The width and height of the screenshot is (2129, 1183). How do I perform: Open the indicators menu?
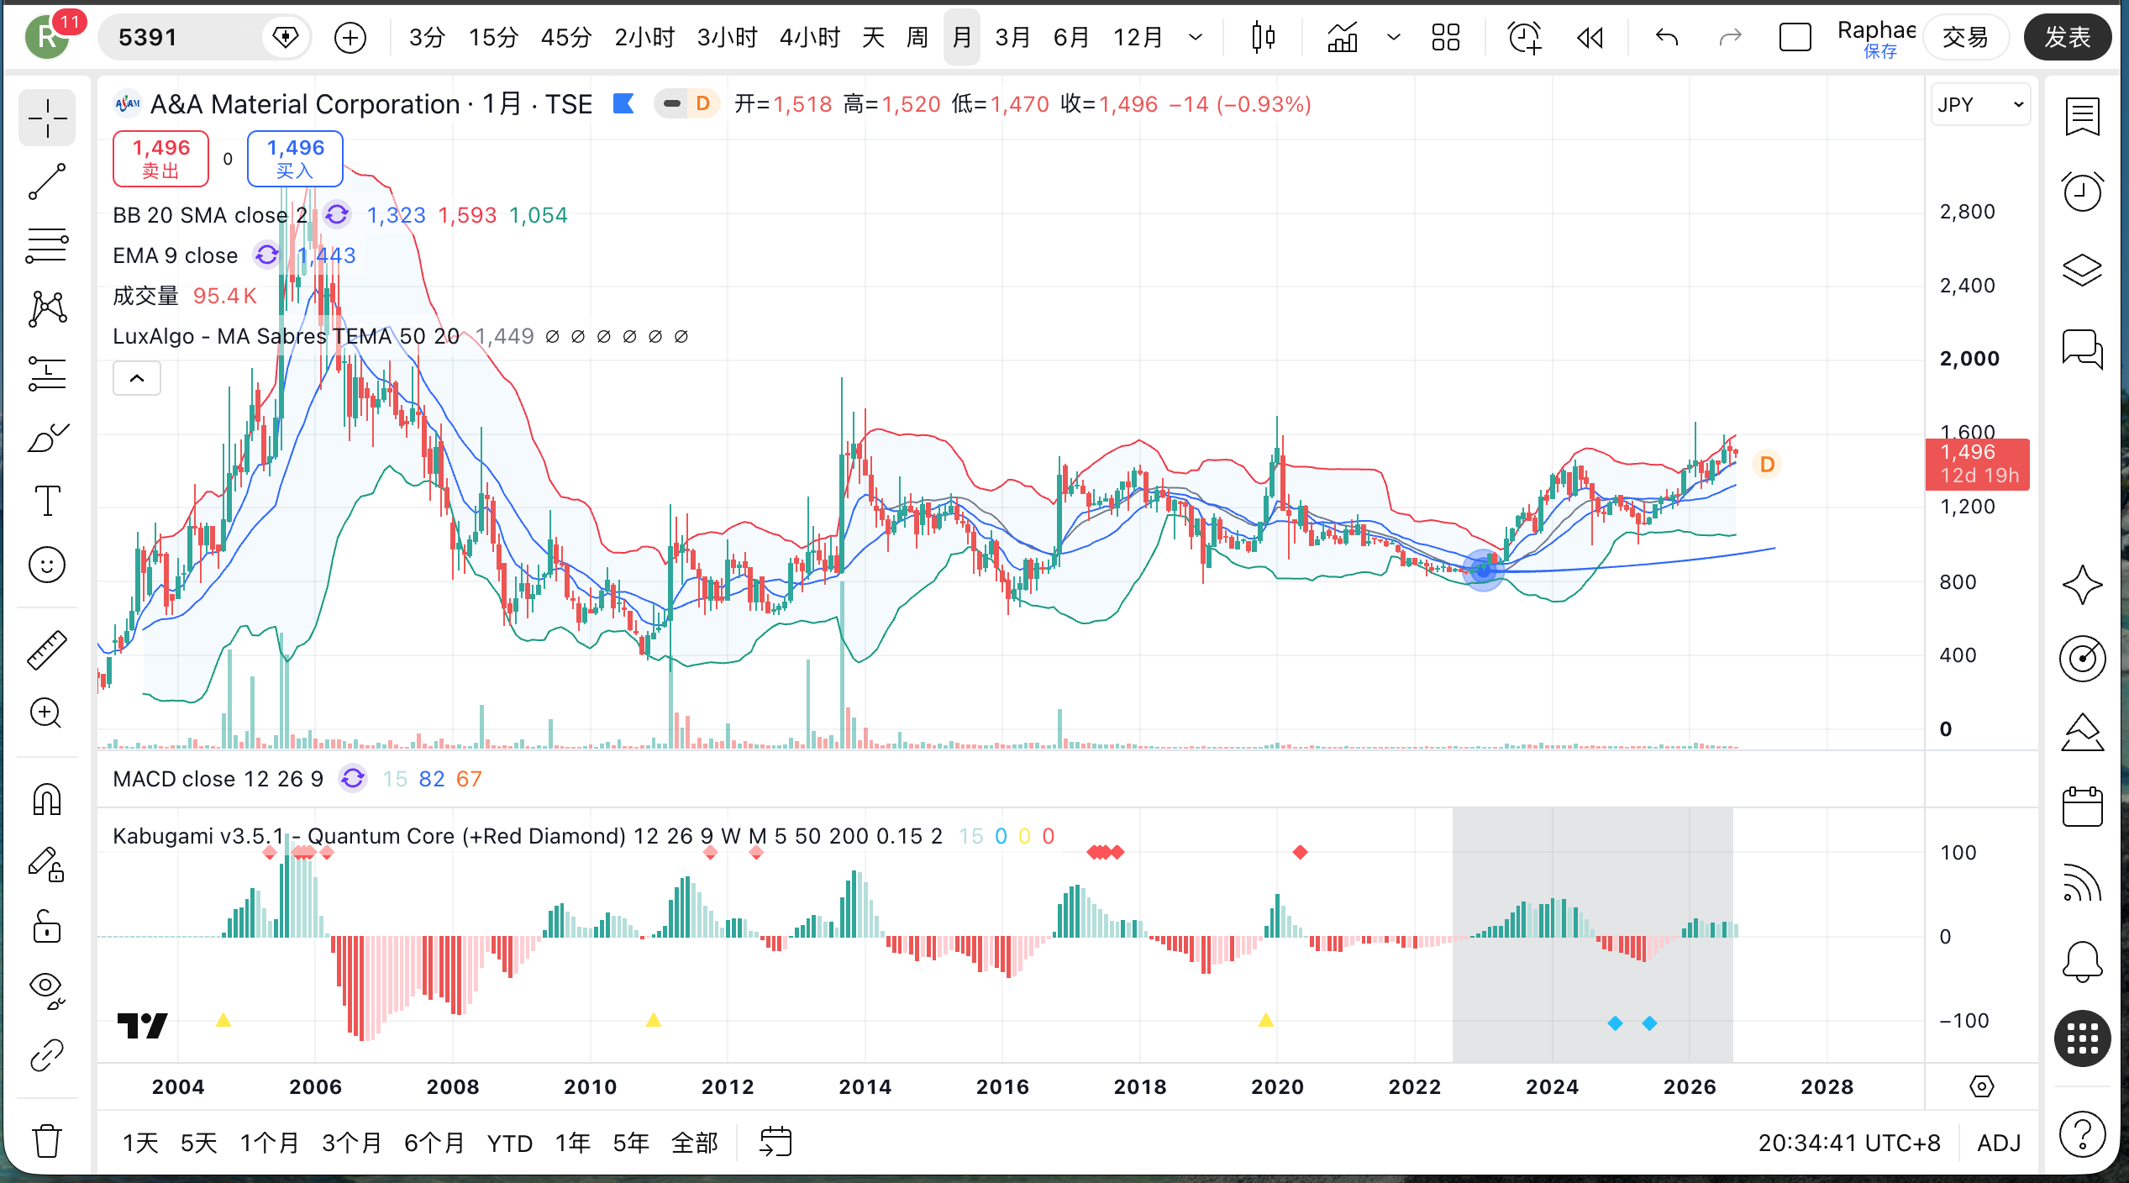pyautogui.click(x=1342, y=37)
